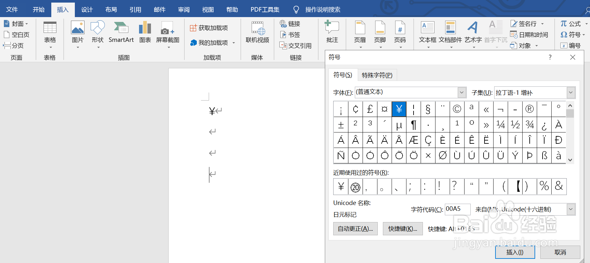The width and height of the screenshot is (590, 263).
Task: Insert a SmartArt graphic
Action: [x=121, y=32]
